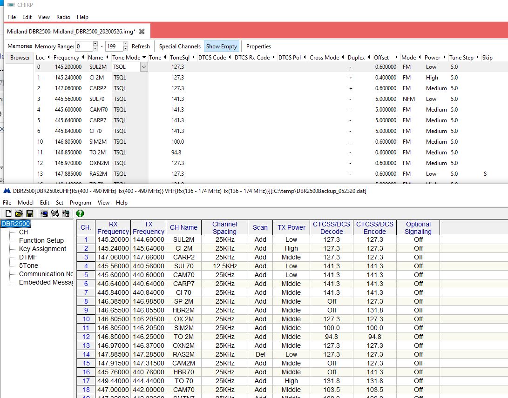Click the CARP2 name cell in CHIRP
This screenshot has height=398, width=508.
click(x=98, y=88)
